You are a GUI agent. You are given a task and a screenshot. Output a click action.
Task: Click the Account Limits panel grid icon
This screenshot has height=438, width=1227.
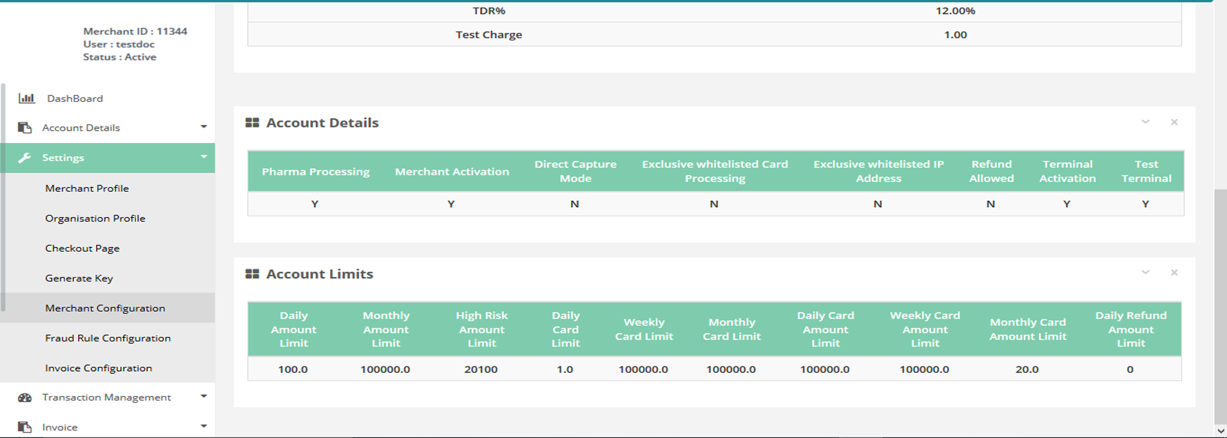252,274
